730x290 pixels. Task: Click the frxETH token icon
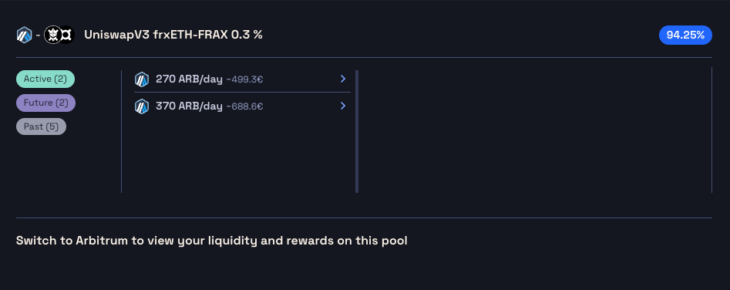52,35
